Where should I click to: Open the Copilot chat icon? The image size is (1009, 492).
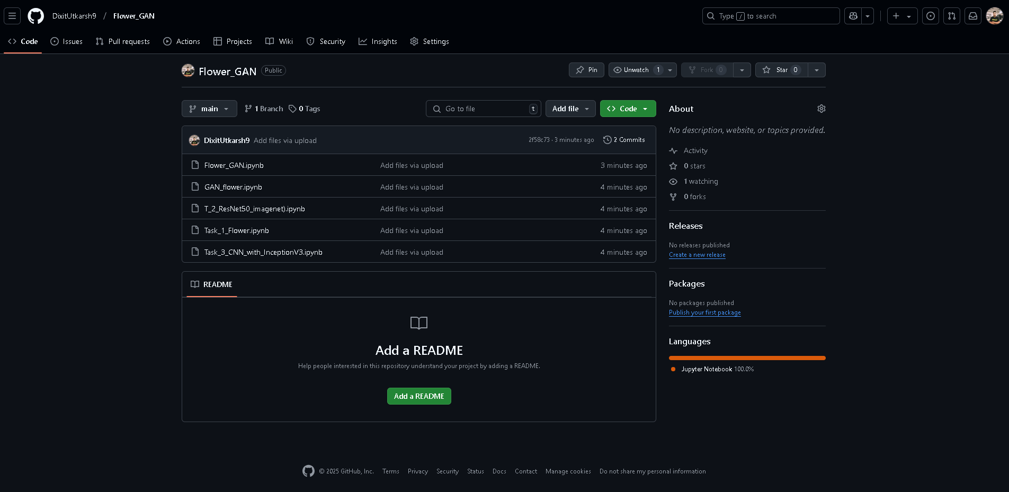(x=853, y=16)
